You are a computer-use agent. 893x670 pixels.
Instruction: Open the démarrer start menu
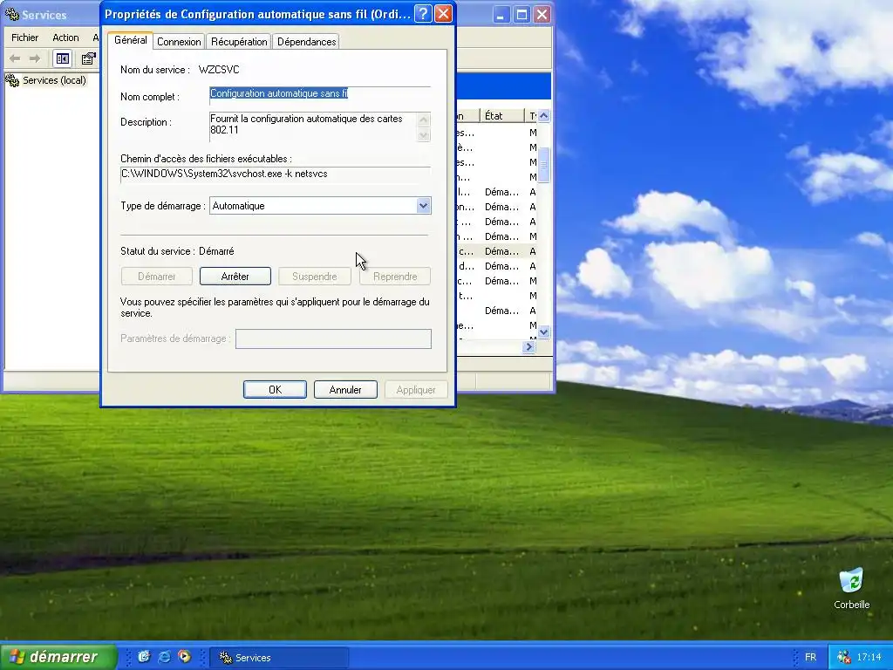click(x=58, y=657)
